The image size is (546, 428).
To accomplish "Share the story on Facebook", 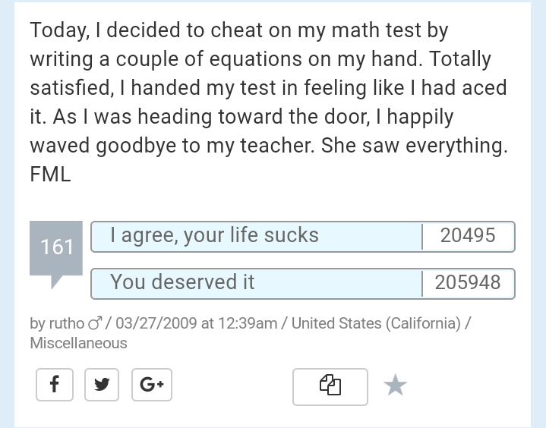I will point(55,385).
